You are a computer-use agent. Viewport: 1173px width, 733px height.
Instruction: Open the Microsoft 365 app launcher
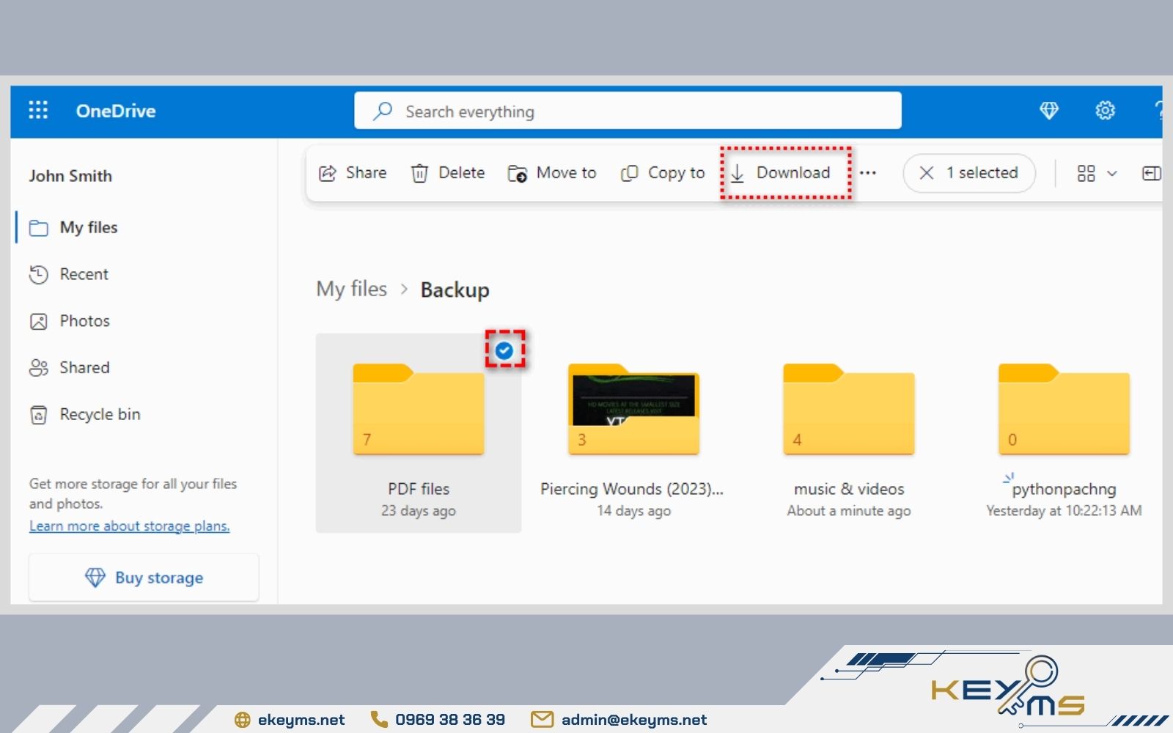37,110
